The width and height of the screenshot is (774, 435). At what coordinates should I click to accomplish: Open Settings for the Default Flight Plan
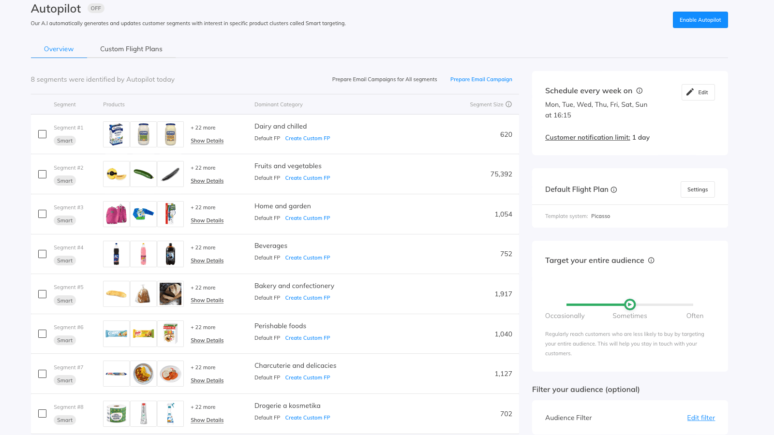[x=698, y=189]
